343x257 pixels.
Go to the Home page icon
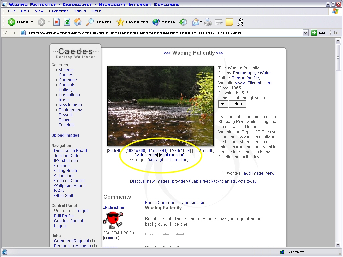(78, 22)
